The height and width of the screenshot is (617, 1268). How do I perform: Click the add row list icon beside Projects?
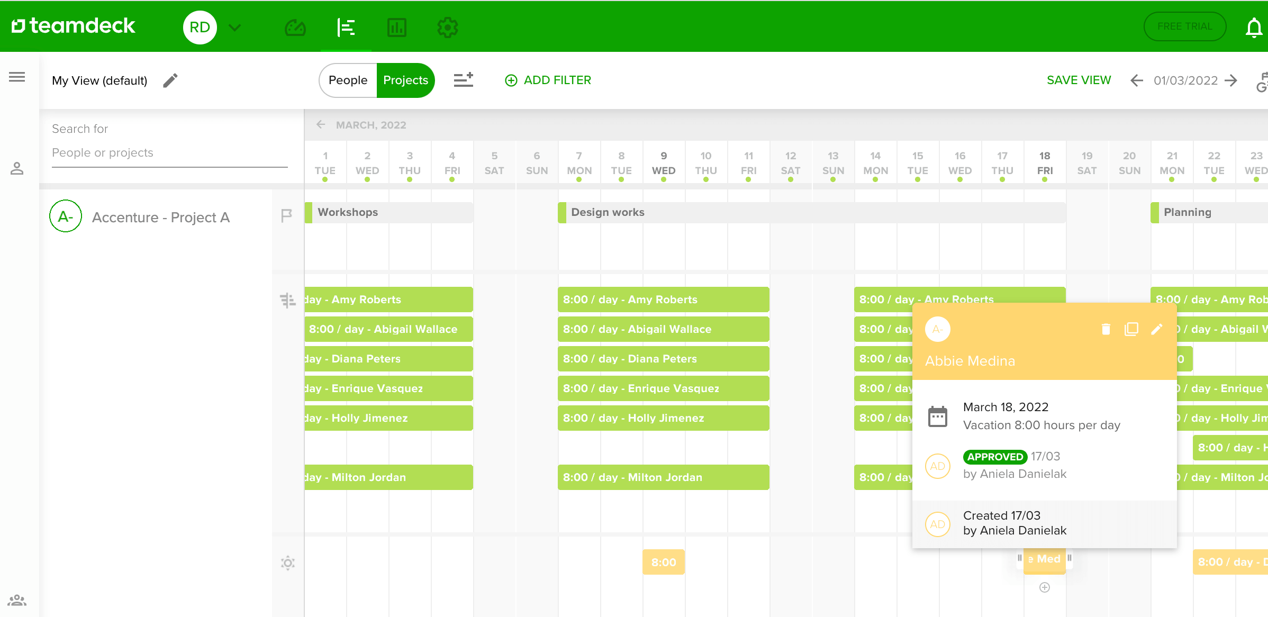pos(464,80)
